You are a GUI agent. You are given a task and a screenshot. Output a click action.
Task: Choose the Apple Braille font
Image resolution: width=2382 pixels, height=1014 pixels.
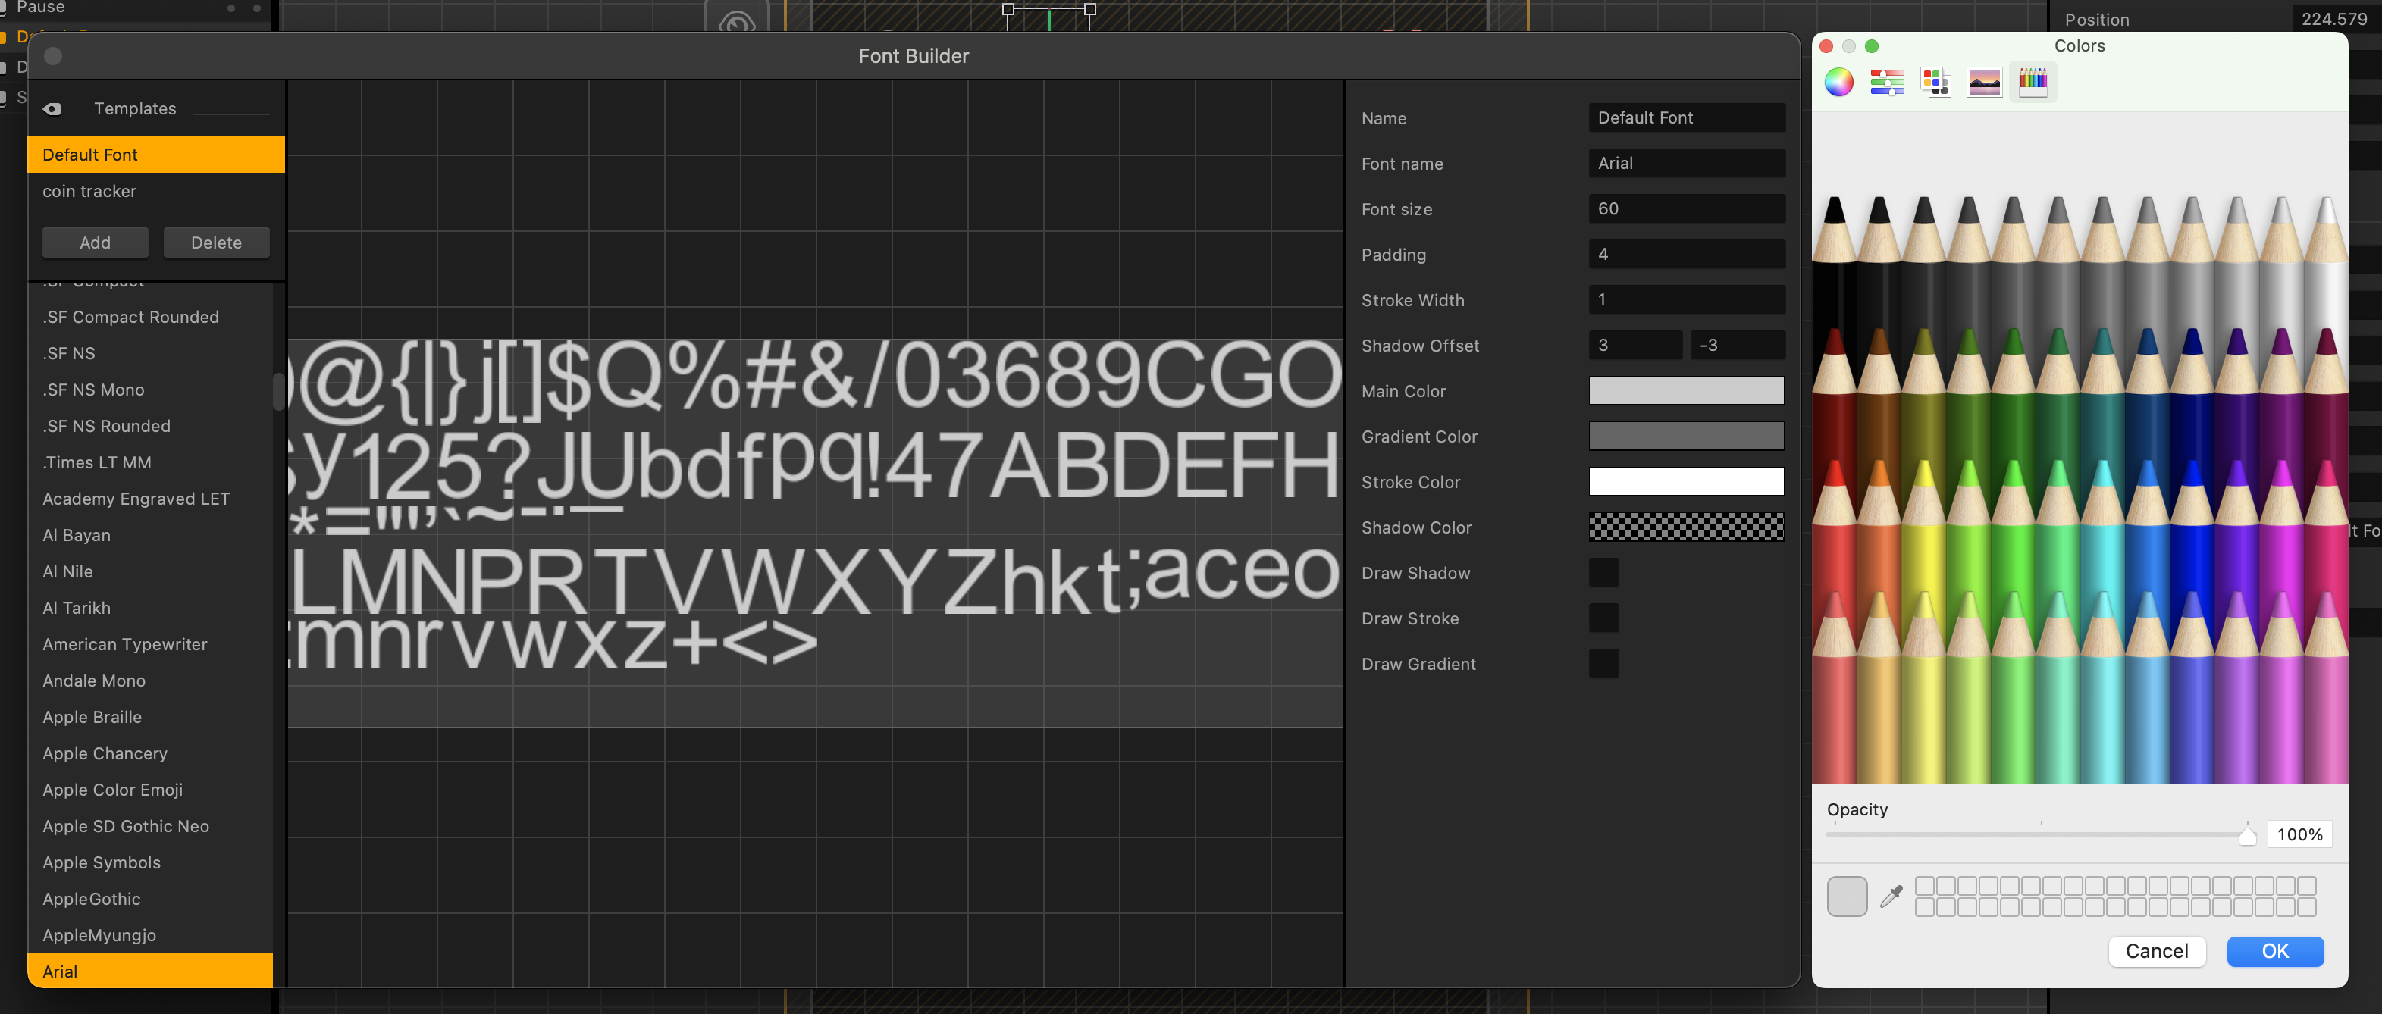pyautogui.click(x=150, y=717)
